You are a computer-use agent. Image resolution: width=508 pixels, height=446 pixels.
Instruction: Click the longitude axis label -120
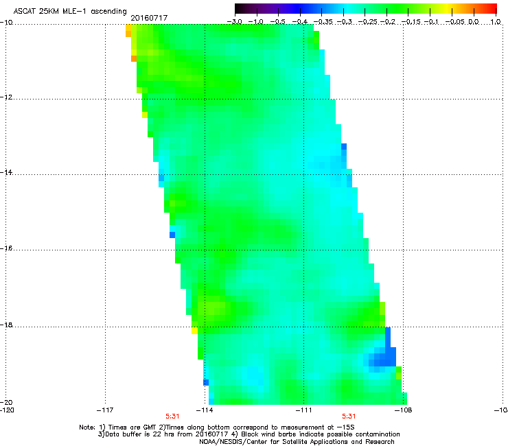pos(7,410)
